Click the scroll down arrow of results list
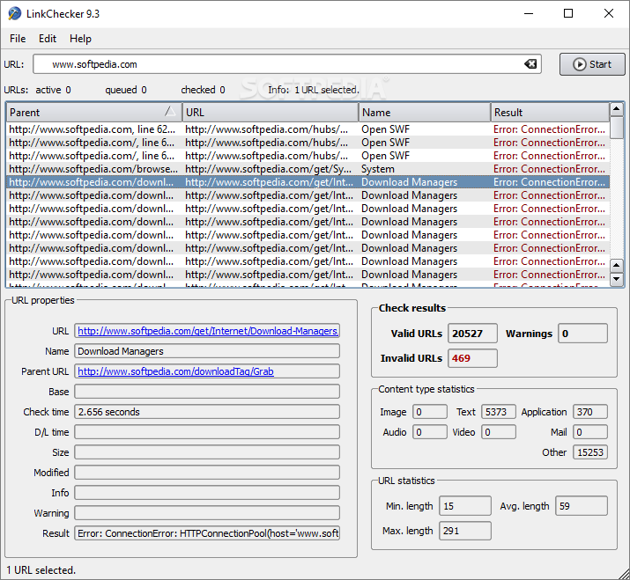The image size is (630, 580). (616, 279)
